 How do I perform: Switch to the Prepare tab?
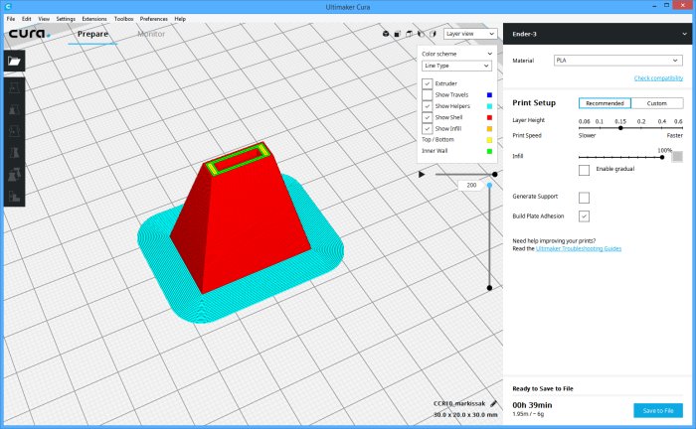(x=92, y=34)
